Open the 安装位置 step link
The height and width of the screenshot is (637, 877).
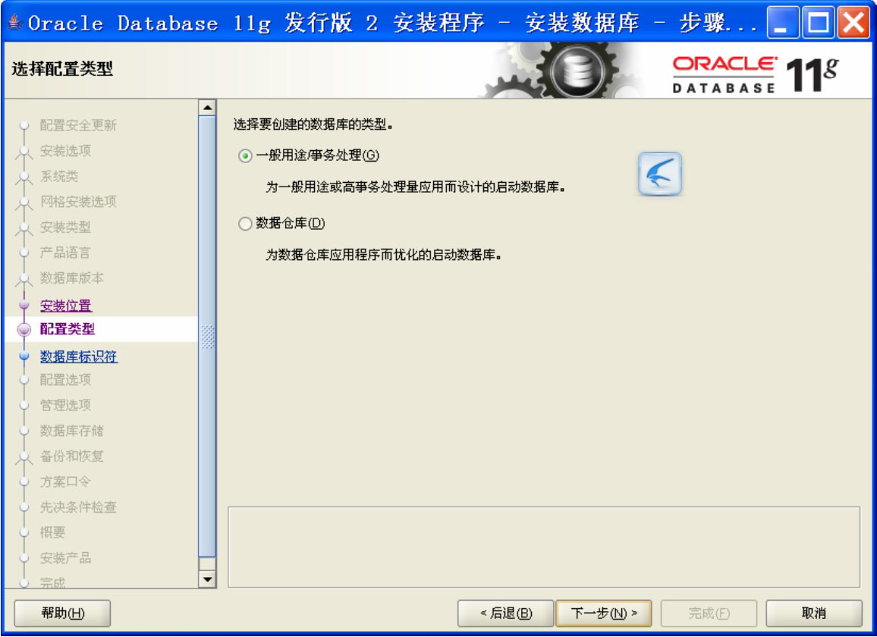pos(66,306)
